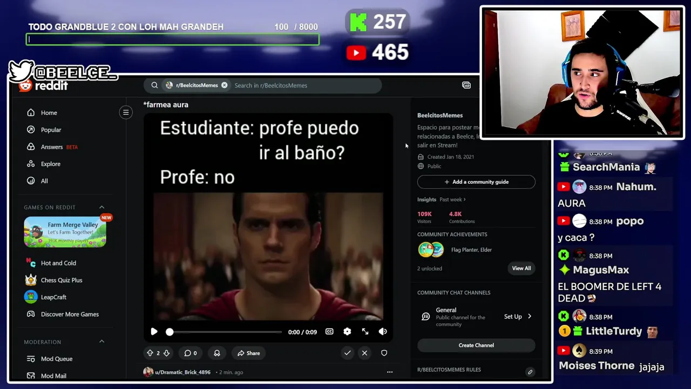
Task: Open the post's three-dot options menu
Action: (x=390, y=372)
